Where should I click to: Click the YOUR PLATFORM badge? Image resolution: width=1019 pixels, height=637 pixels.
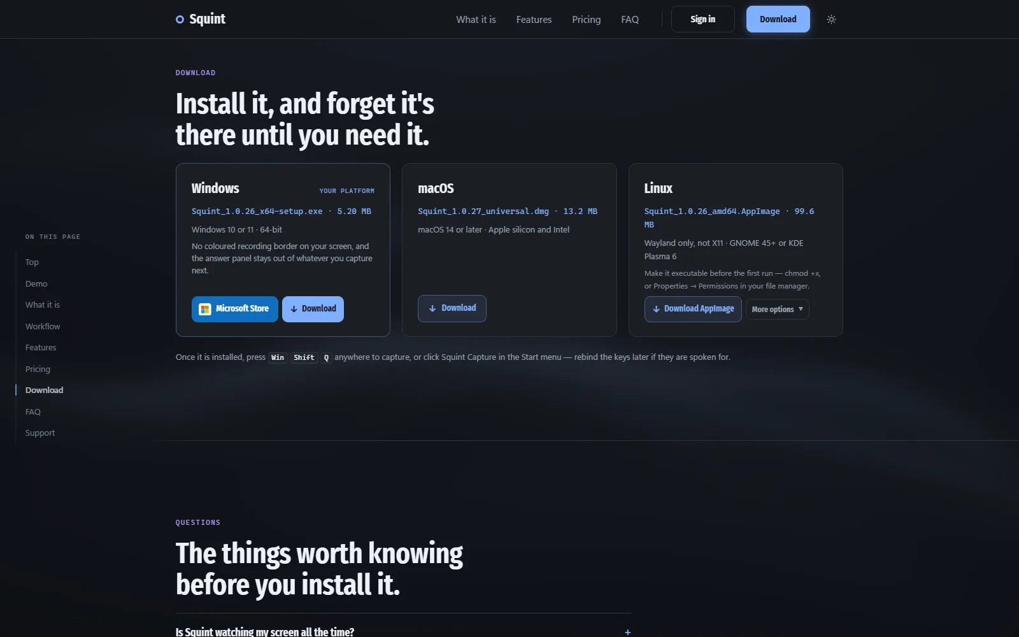(x=346, y=191)
